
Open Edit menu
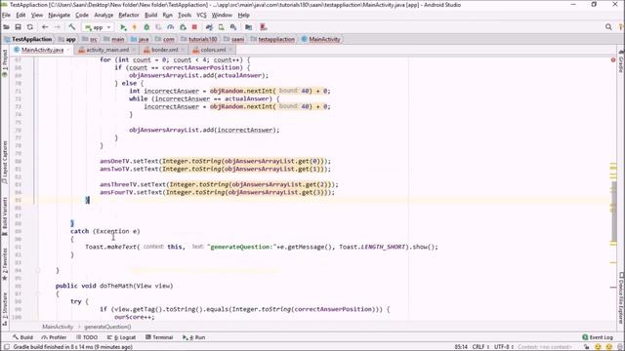click(x=21, y=16)
